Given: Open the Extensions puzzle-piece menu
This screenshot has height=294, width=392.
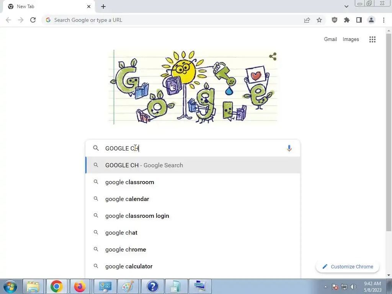Looking at the screenshot, I should (x=347, y=20).
